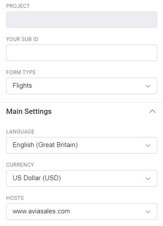Viewport: 163px width, 226px height.
Task: Click the divider line above Main Settings
Action: [x=82, y=102]
